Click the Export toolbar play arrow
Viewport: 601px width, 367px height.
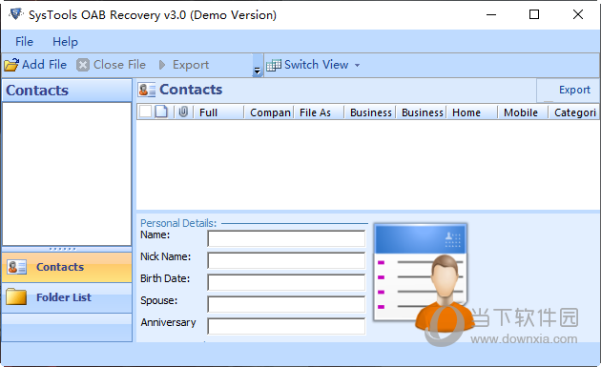pos(162,65)
